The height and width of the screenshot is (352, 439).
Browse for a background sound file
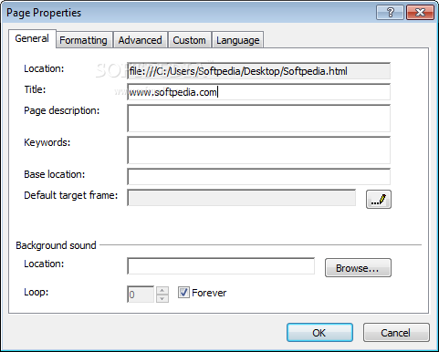coord(358,268)
